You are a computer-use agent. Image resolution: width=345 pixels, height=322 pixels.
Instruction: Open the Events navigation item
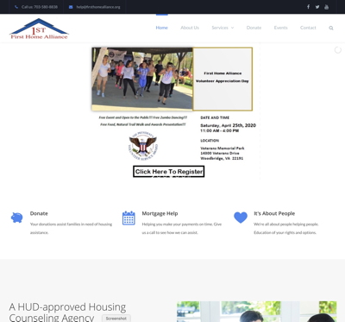pos(280,28)
